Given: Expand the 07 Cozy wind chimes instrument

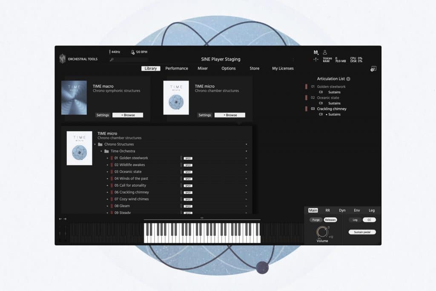Looking at the screenshot, I should click(107, 199).
